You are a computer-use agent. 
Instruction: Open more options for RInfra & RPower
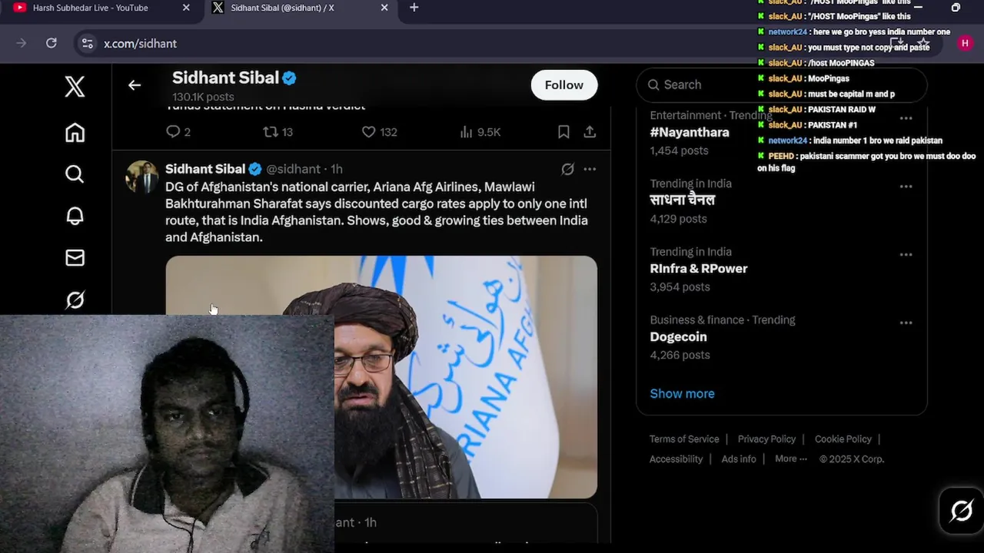point(906,255)
